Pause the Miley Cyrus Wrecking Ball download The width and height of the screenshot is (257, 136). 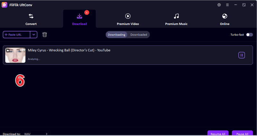(x=242, y=55)
